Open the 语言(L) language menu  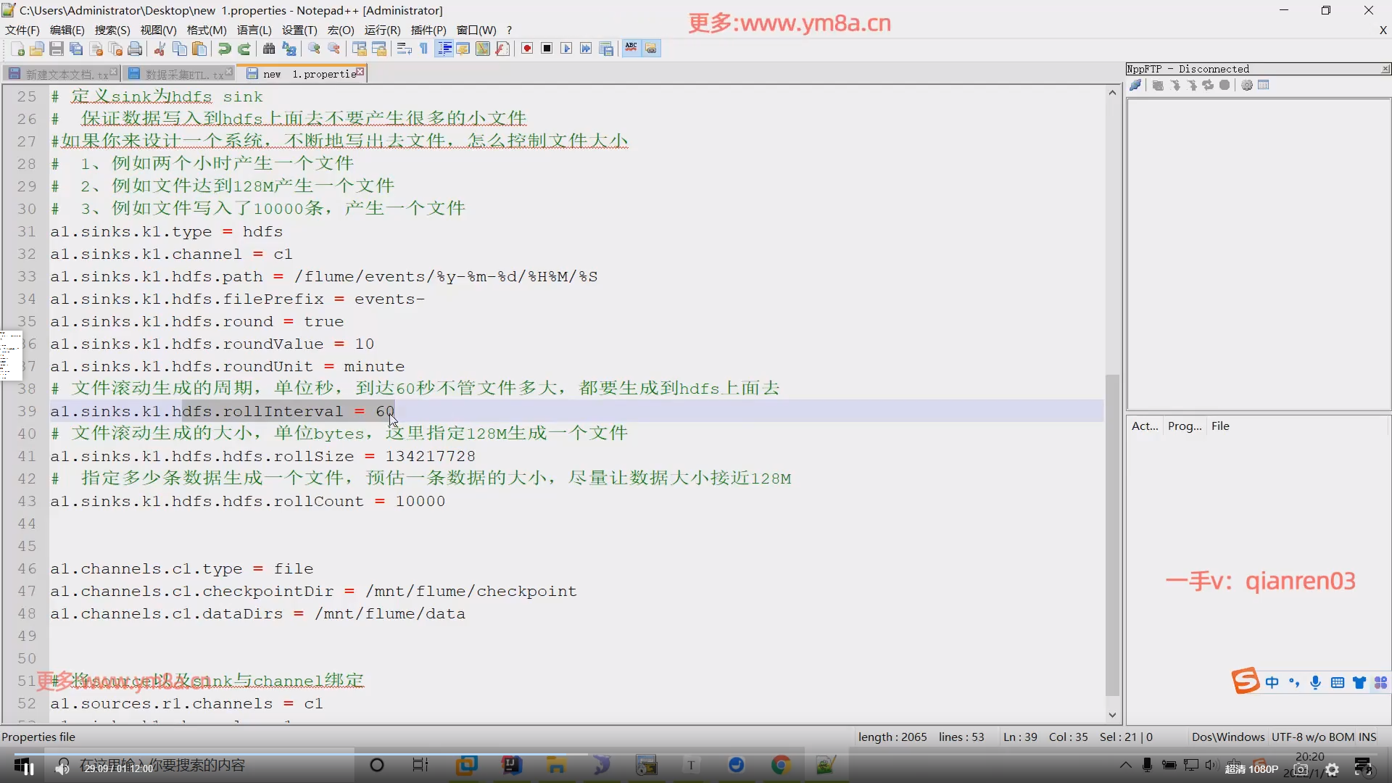coord(254,30)
